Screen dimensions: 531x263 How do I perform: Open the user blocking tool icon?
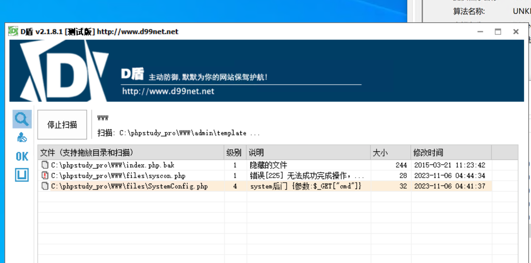22,137
